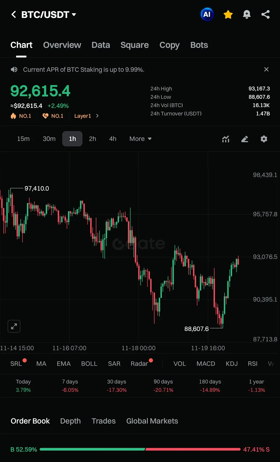Tap the 24h Turnover value 1.47B
The height and width of the screenshot is (462, 280).
click(x=263, y=114)
